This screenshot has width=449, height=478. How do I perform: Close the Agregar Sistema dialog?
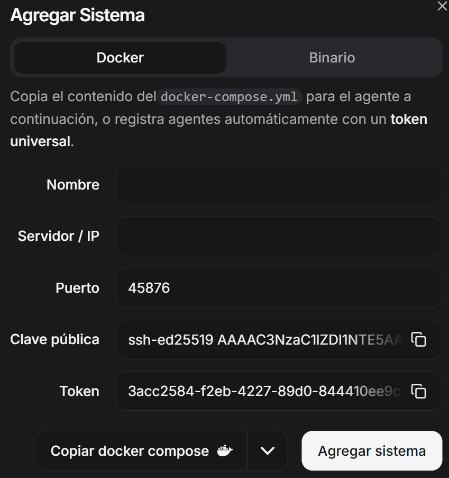(x=442, y=6)
